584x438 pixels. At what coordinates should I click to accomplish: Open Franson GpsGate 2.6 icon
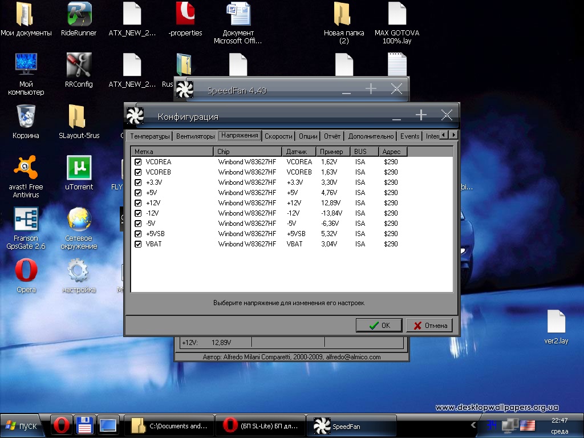click(26, 220)
